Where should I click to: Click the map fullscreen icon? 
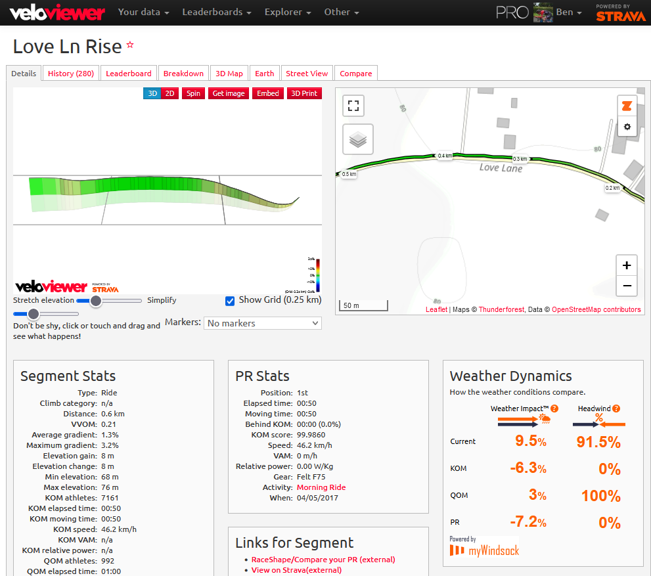click(353, 106)
